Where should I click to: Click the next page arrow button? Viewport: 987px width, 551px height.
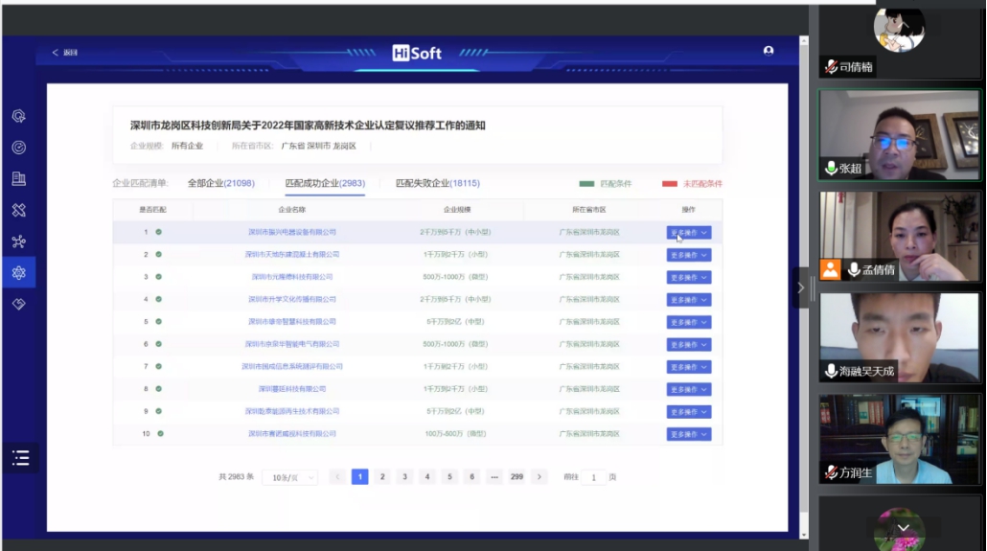[539, 477]
